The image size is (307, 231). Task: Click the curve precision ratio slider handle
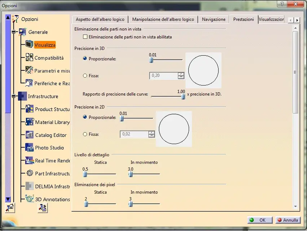183,96
